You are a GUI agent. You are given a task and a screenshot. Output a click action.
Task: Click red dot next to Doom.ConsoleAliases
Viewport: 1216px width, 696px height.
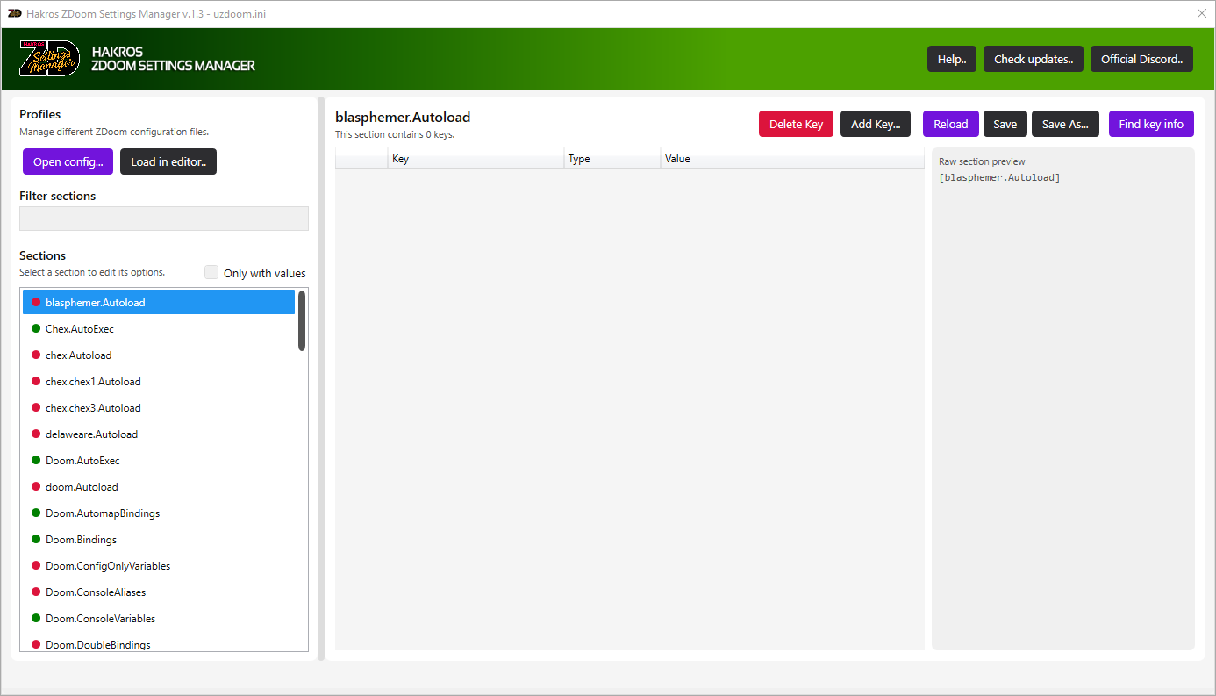[36, 592]
